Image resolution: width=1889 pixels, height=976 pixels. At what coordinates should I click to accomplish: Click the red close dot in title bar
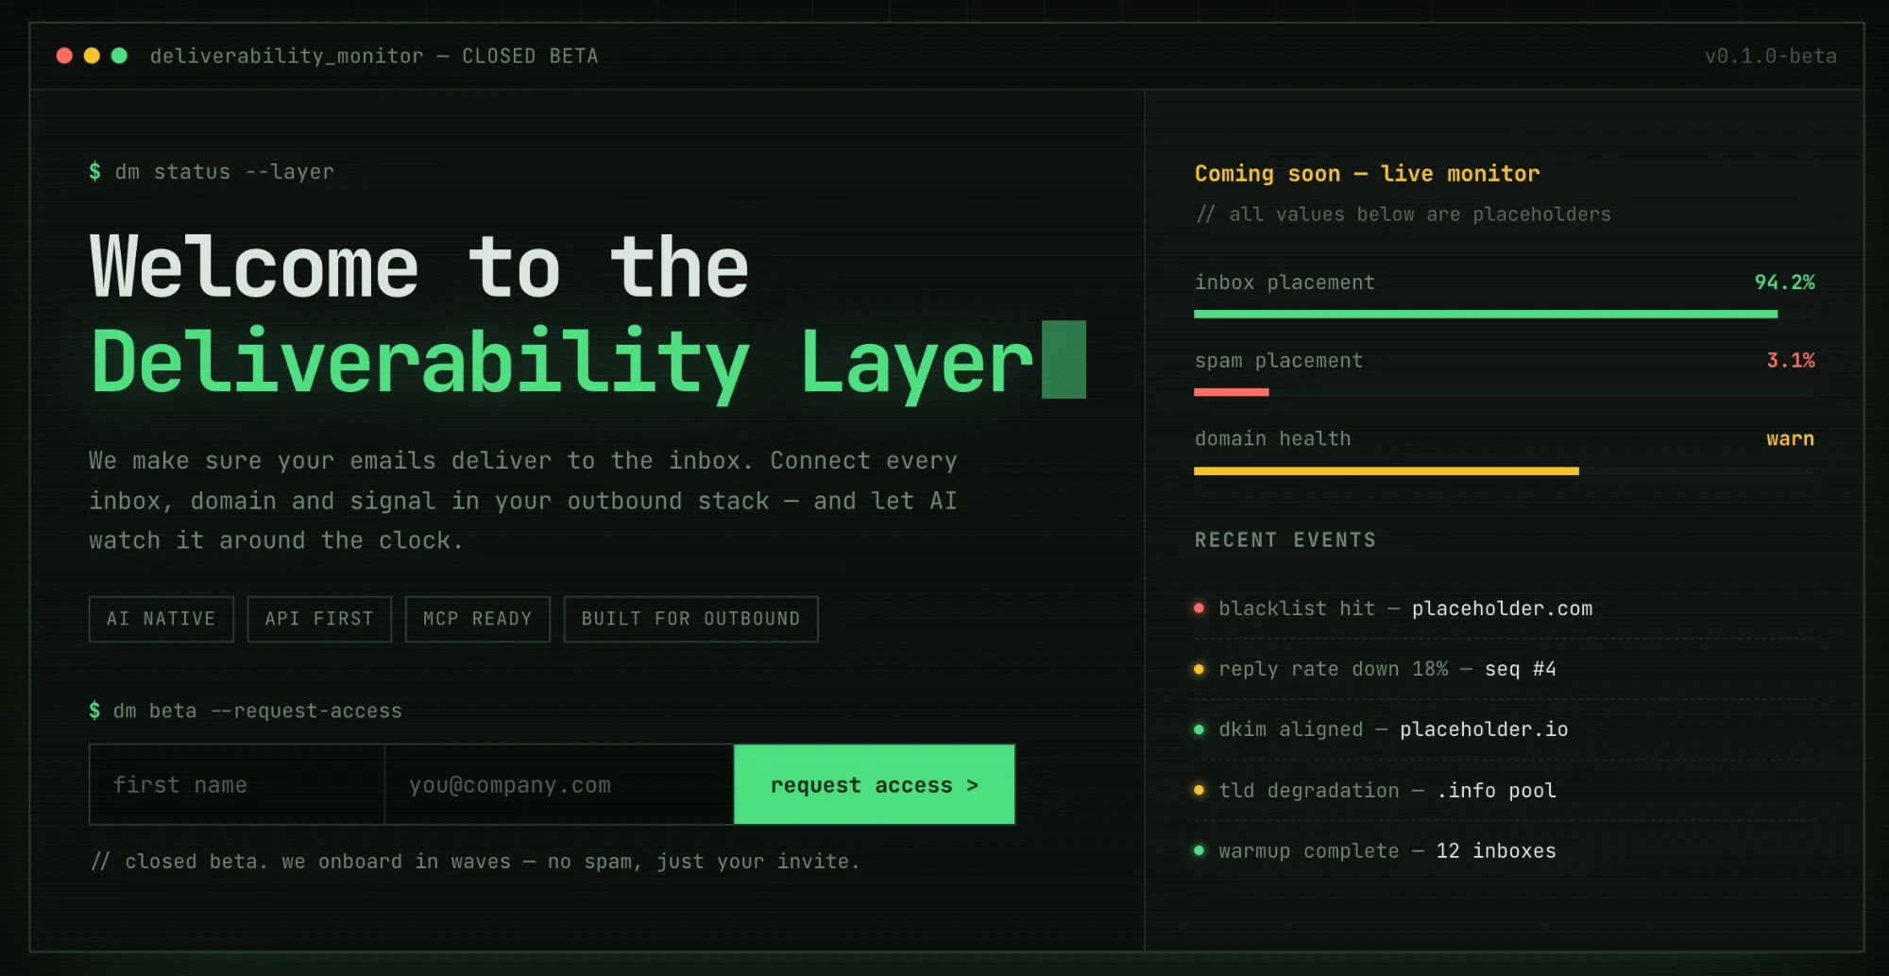pyautogui.click(x=64, y=56)
